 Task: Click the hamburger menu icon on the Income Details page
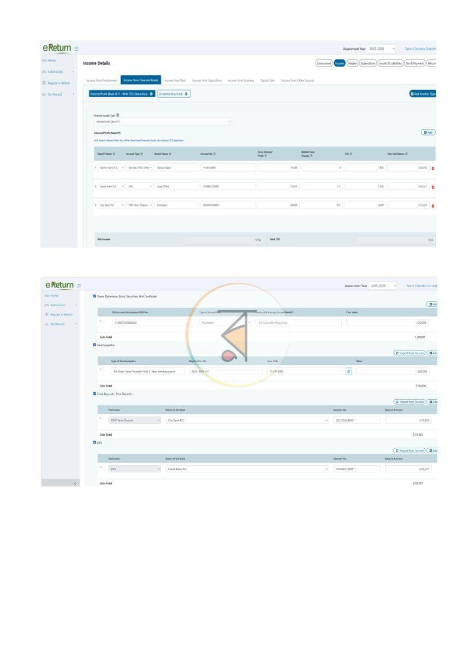point(76,49)
